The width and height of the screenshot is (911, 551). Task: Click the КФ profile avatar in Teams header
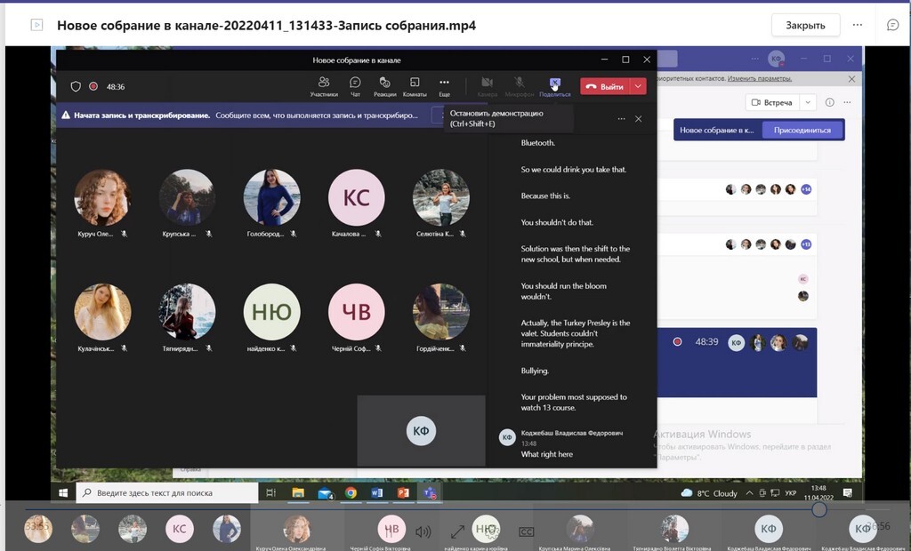(776, 59)
